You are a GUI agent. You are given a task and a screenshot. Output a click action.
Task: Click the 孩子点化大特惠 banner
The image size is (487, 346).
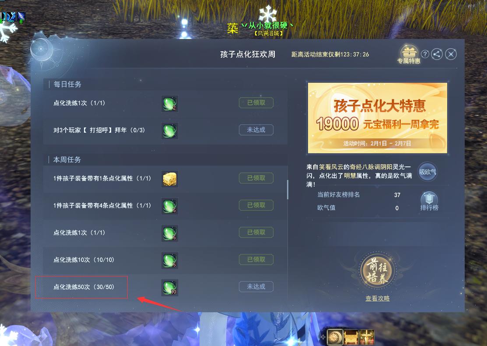(x=377, y=118)
